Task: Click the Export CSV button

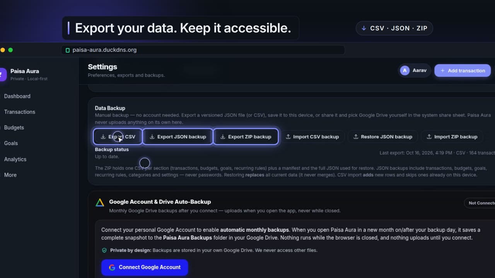Action: [118, 137]
